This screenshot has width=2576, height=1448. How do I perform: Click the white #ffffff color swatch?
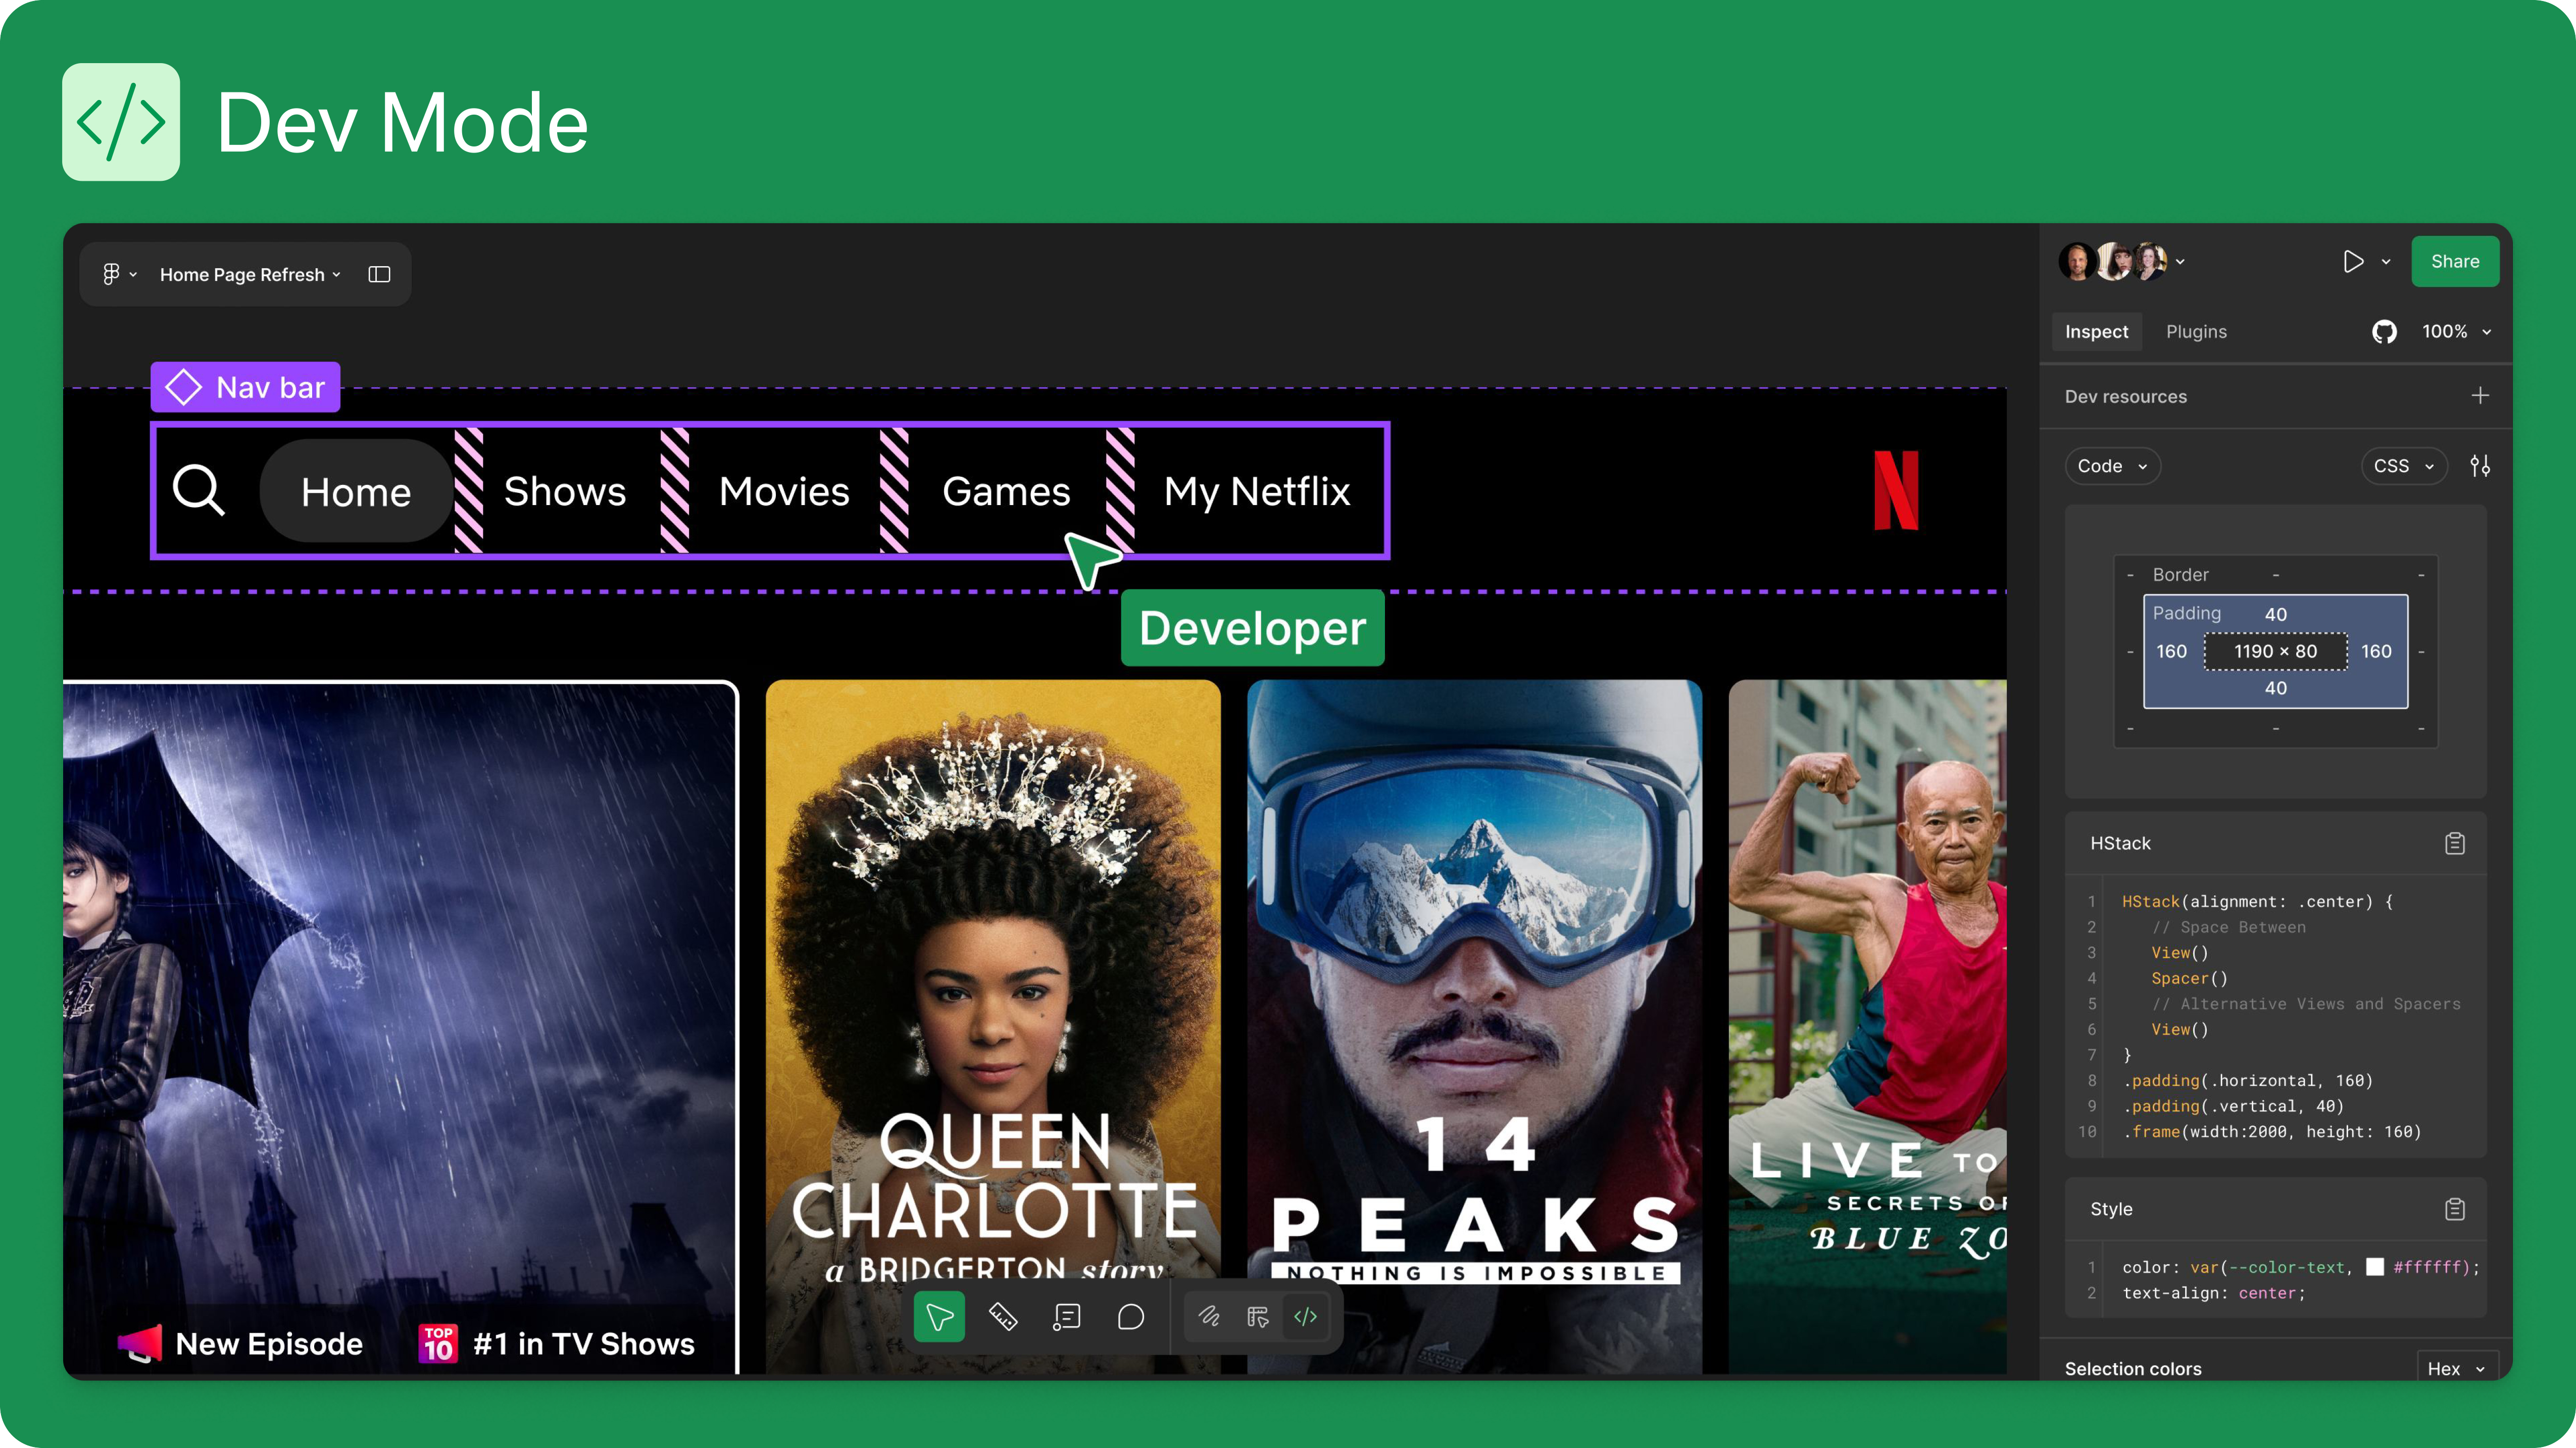(2374, 1267)
